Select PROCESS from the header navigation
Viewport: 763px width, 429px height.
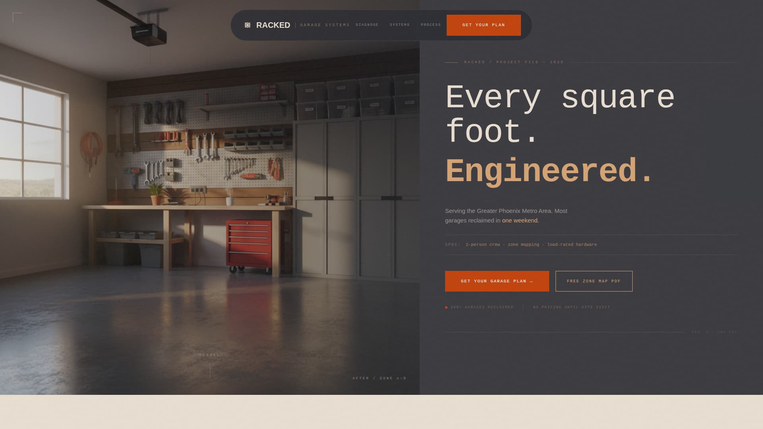point(431,25)
